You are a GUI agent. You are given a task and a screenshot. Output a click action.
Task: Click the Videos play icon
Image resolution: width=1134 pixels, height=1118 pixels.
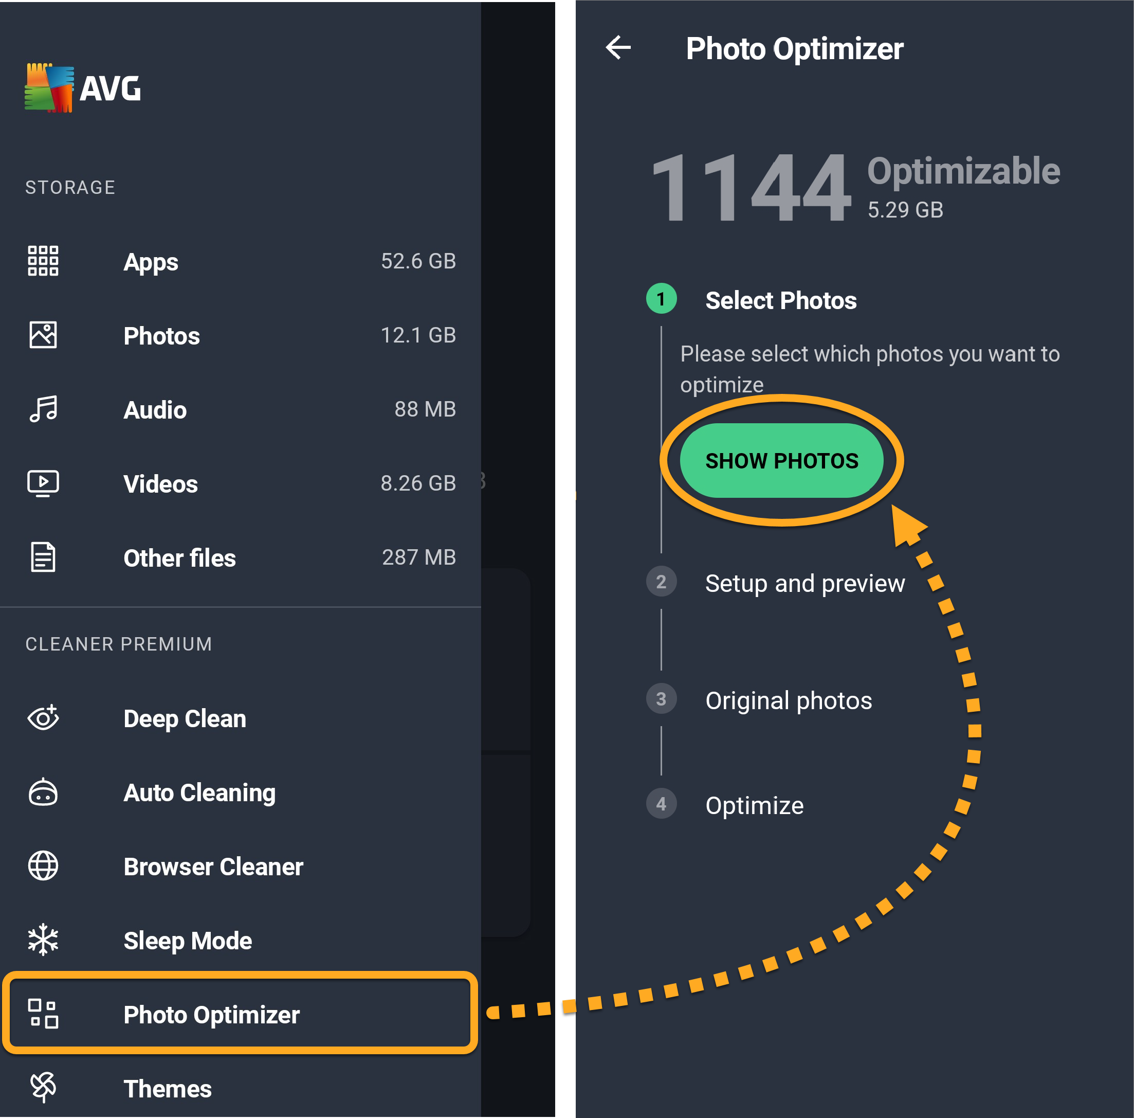(x=43, y=483)
